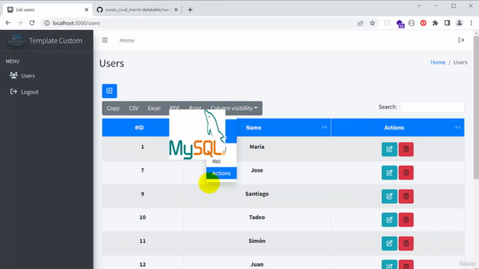479x269 pixels.
Task: Bookmark this page with star icon
Action: 372,23
